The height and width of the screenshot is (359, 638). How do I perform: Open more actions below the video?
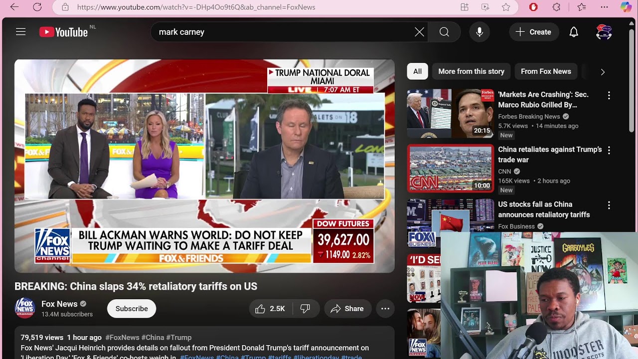tap(385, 309)
